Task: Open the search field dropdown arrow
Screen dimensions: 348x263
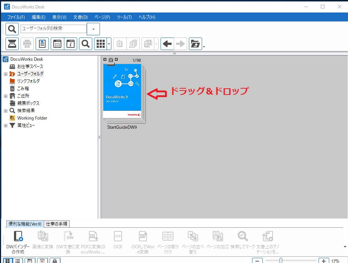Action: tap(93, 29)
